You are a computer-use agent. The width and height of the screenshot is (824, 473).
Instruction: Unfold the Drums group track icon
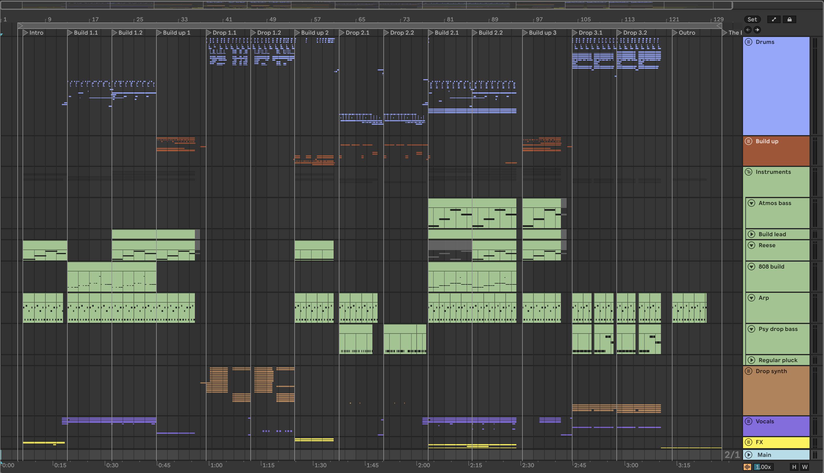point(749,42)
